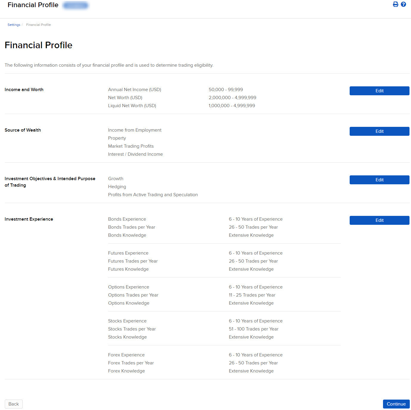Edit the Source of Wealth section
Viewport: 411px width, 410px height.
click(379, 131)
